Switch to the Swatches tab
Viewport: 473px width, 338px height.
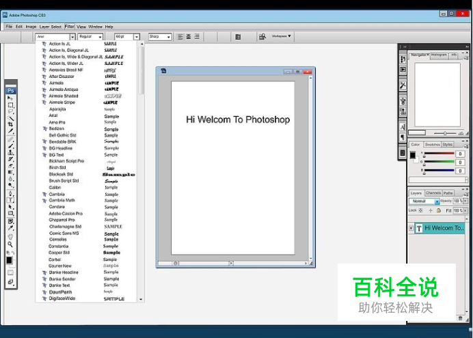pos(433,145)
